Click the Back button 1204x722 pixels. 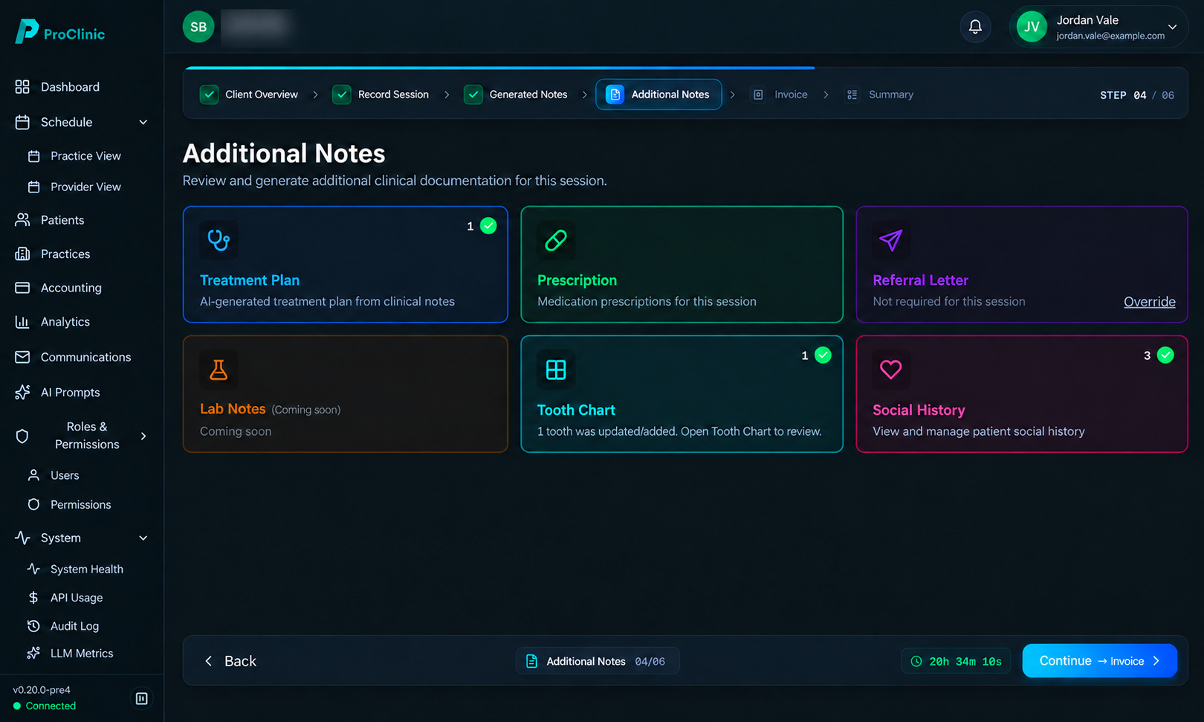pyautogui.click(x=230, y=661)
